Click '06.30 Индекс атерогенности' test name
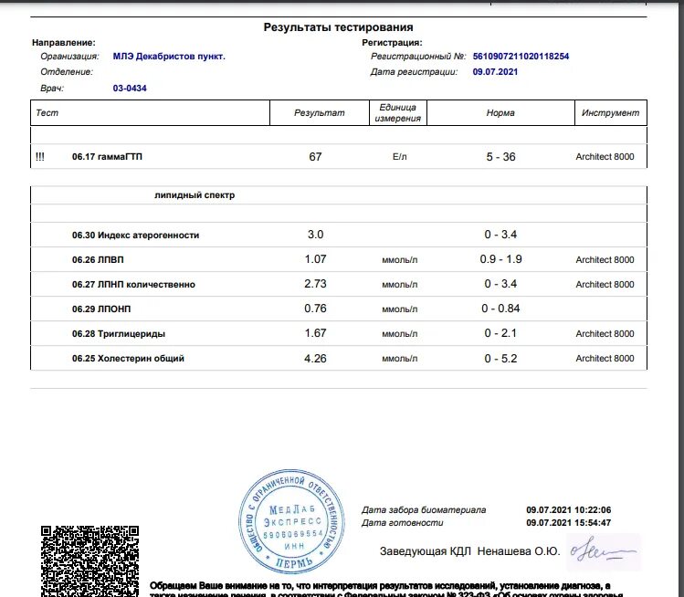This screenshot has height=597, width=684. [x=135, y=235]
